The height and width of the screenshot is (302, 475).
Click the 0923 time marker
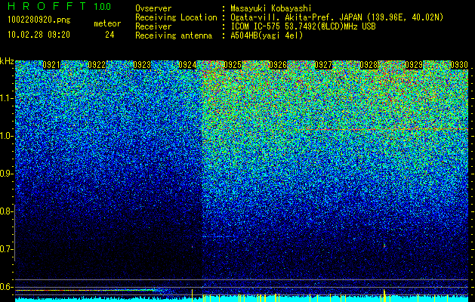click(142, 65)
